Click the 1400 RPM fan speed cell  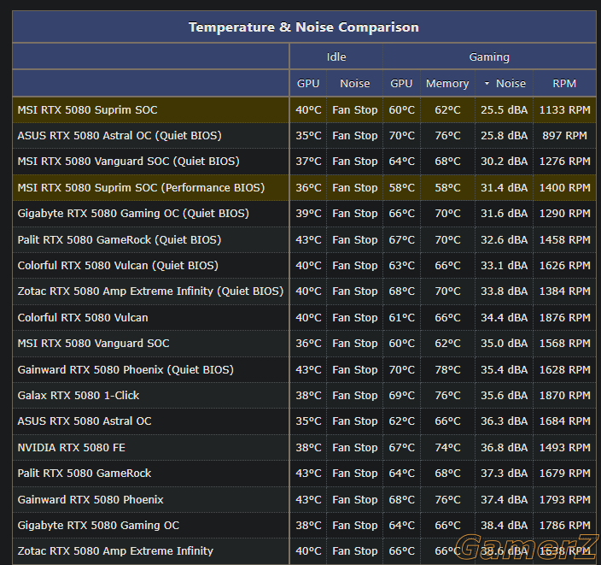(x=564, y=188)
